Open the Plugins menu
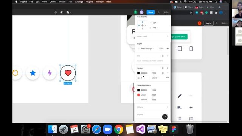 coord(89,2)
